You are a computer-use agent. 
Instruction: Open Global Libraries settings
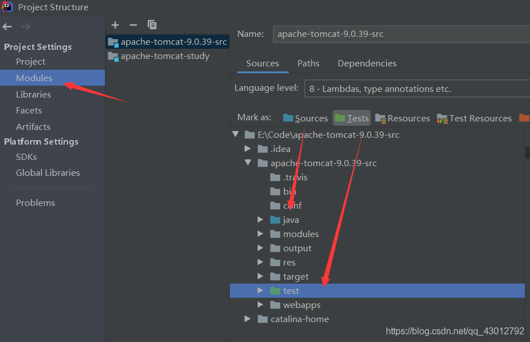pos(48,173)
